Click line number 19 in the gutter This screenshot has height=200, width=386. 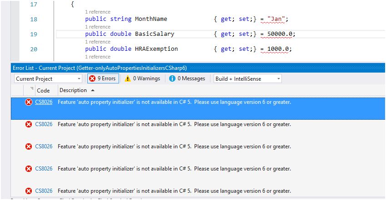tap(34, 34)
